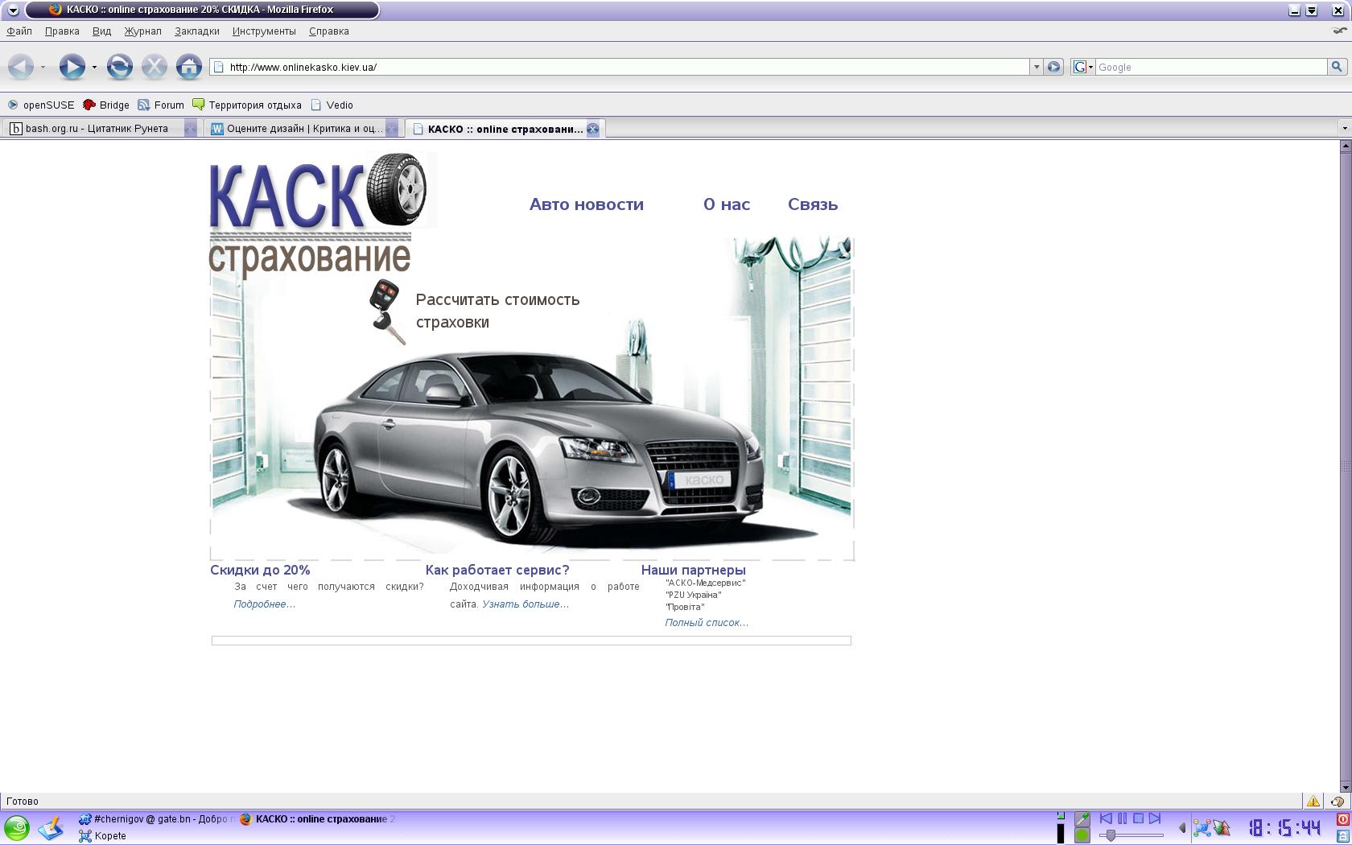
Task: Close the bash.org.ru tab
Action: pos(190,129)
